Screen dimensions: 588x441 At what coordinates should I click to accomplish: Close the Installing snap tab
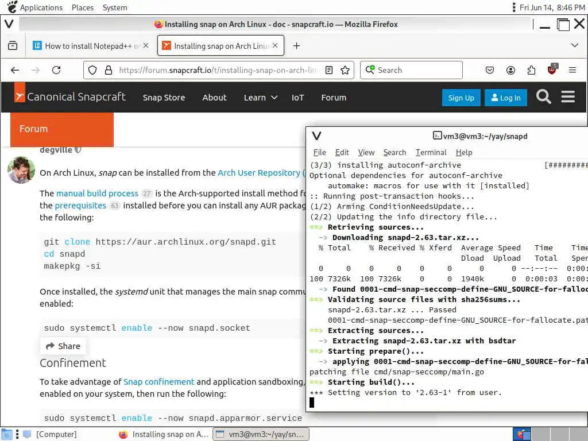pyautogui.click(x=275, y=45)
